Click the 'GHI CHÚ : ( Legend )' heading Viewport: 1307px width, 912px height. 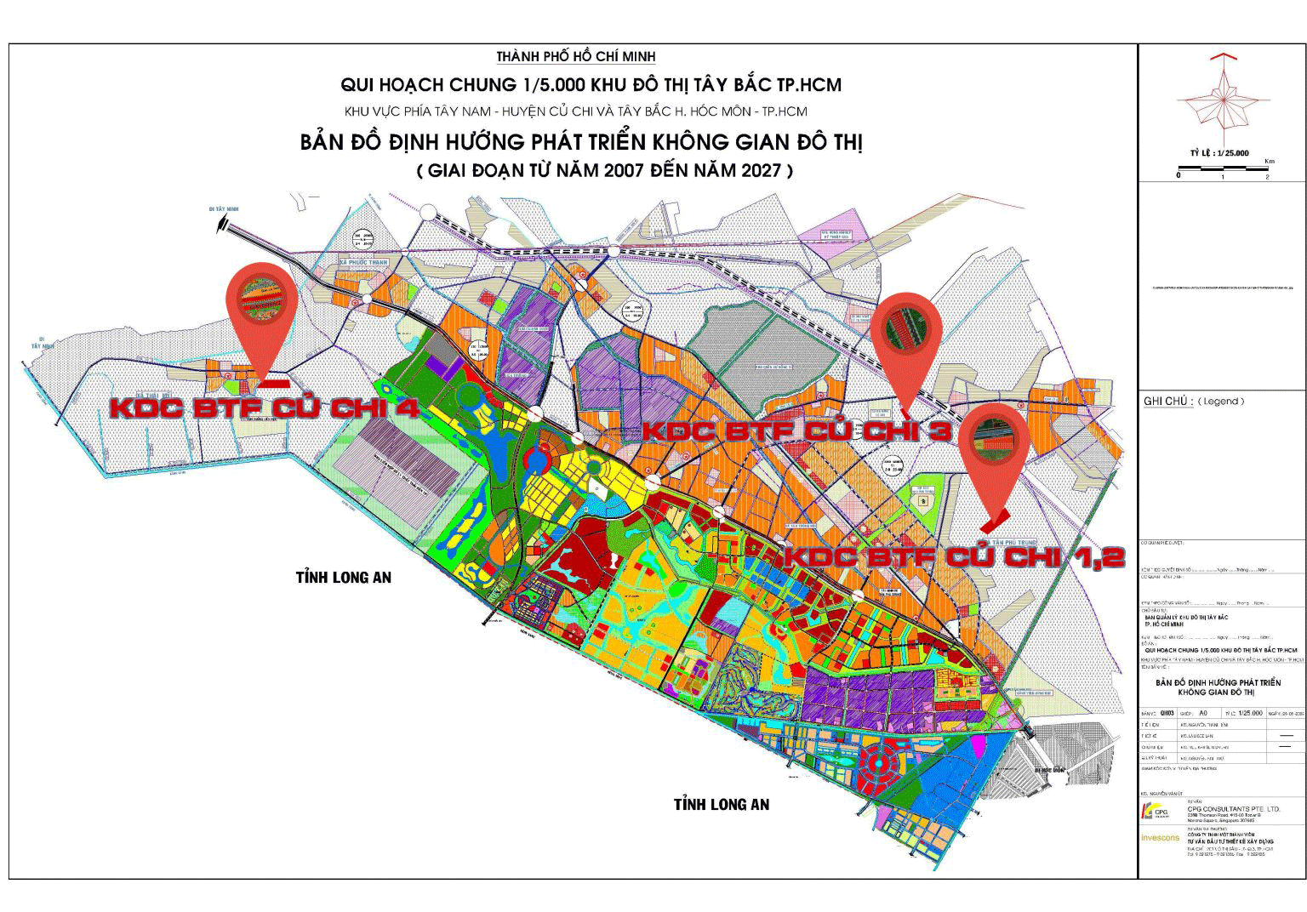(x=1194, y=402)
